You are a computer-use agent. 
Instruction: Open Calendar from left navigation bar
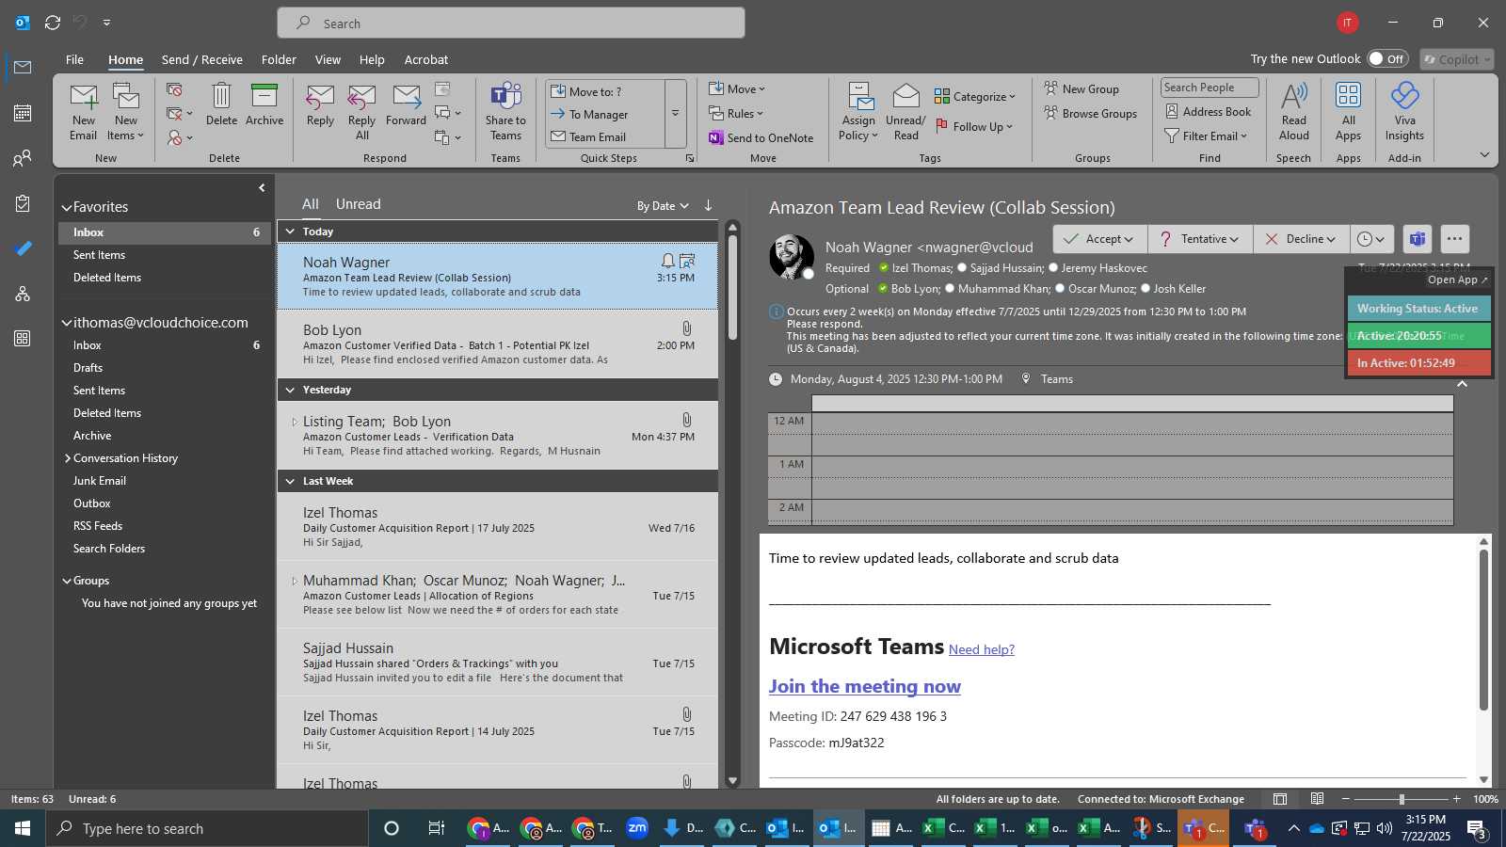23,113
